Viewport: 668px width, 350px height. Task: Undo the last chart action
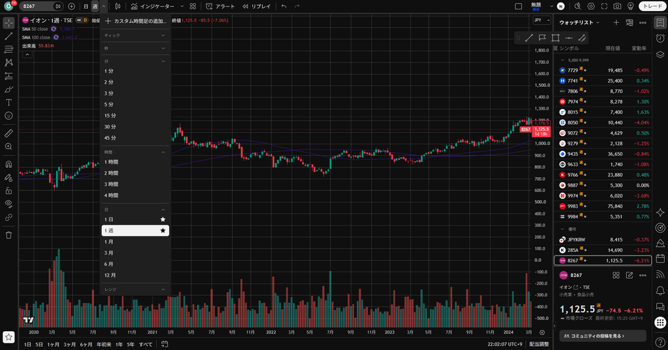pos(284,7)
